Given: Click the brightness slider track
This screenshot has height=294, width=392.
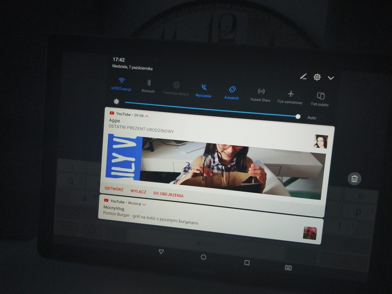Looking at the screenshot, I should pos(211,109).
